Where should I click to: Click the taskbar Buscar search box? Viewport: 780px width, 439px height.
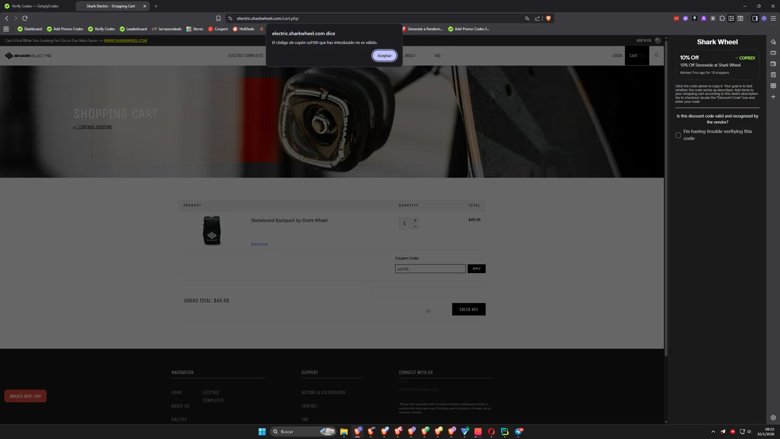point(303,432)
